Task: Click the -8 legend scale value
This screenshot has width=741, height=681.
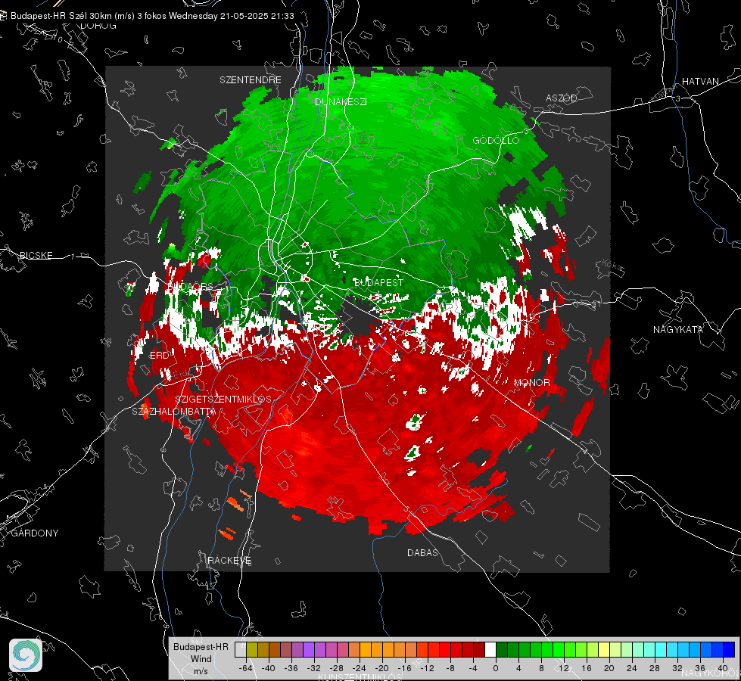Action: pos(450,668)
